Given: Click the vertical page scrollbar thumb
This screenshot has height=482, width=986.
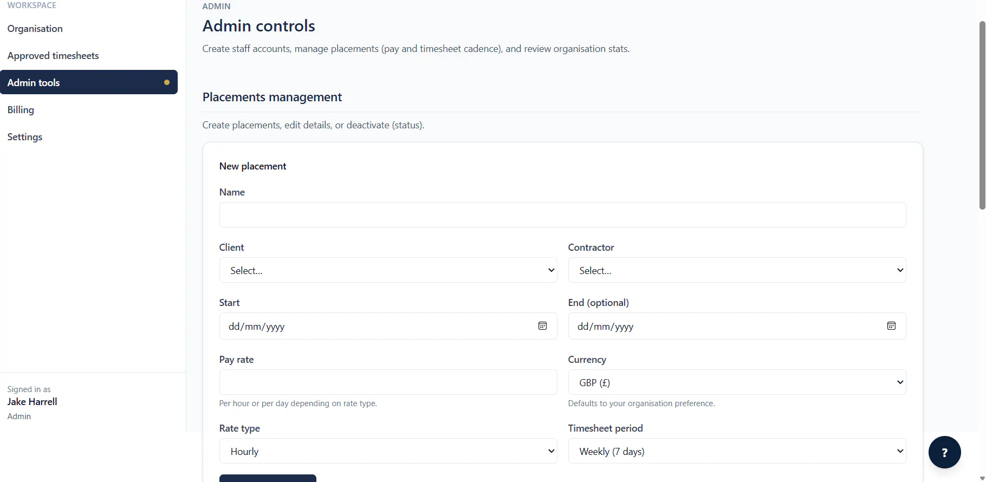Looking at the screenshot, I should [x=982, y=115].
